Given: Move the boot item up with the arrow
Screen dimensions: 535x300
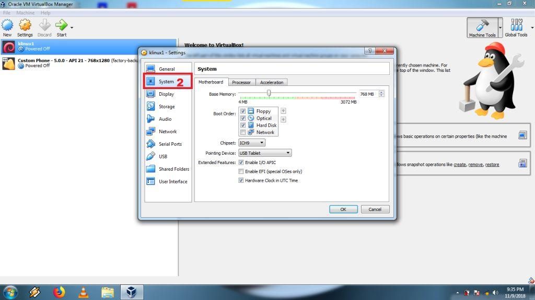Looking at the screenshot, I should pos(283,111).
